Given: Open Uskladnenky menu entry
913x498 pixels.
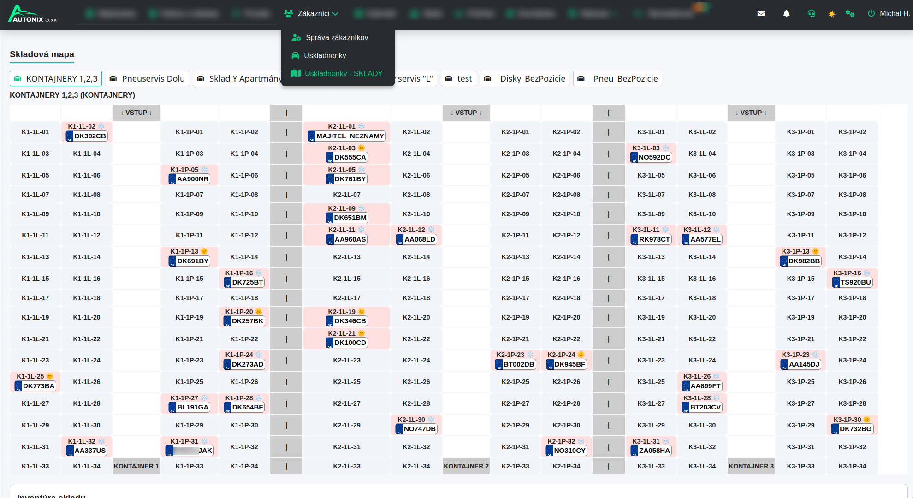Looking at the screenshot, I should point(325,55).
